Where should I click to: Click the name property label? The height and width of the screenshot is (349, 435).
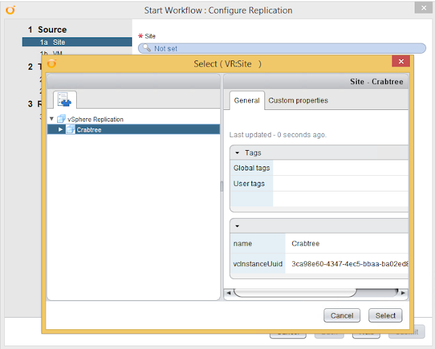[243, 243]
